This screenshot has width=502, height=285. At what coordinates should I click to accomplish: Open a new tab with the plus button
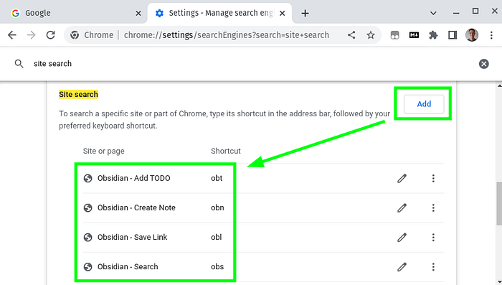(305, 13)
